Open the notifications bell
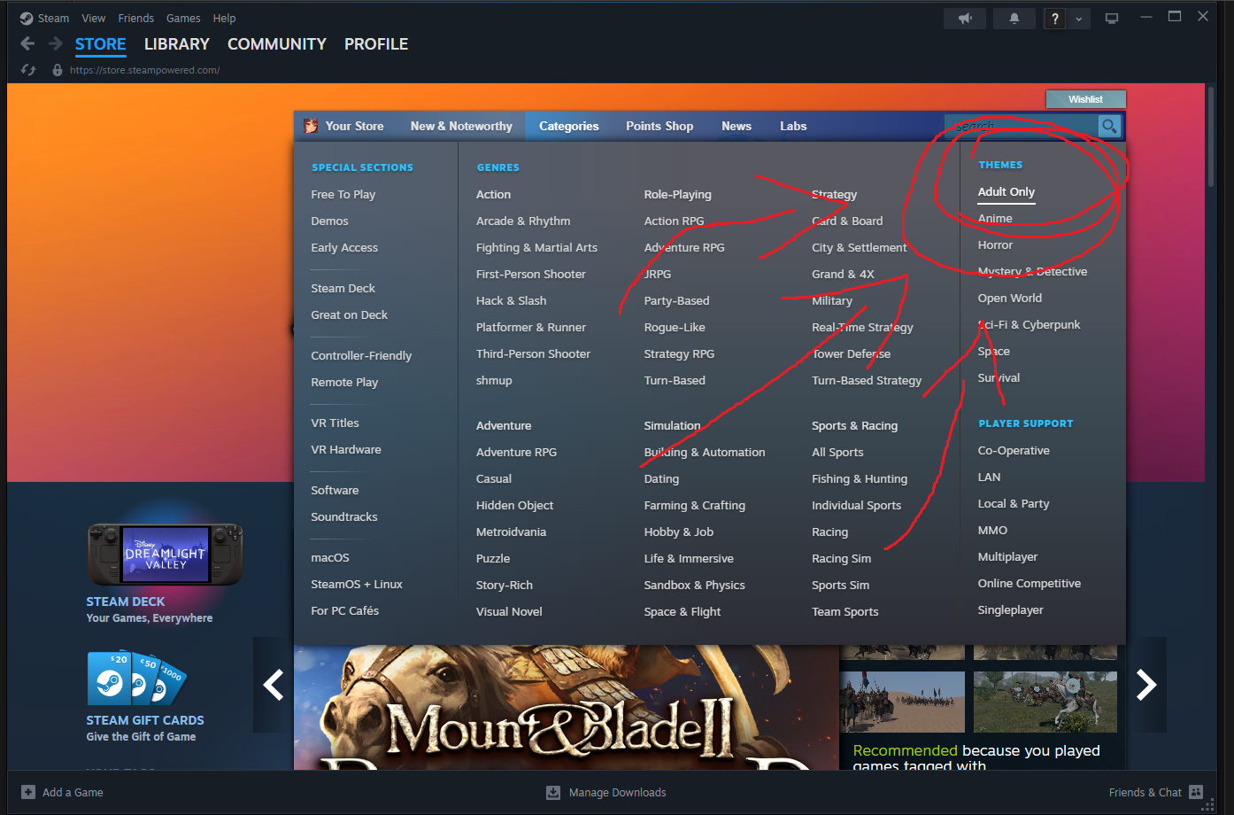1234x815 pixels. (x=1014, y=18)
